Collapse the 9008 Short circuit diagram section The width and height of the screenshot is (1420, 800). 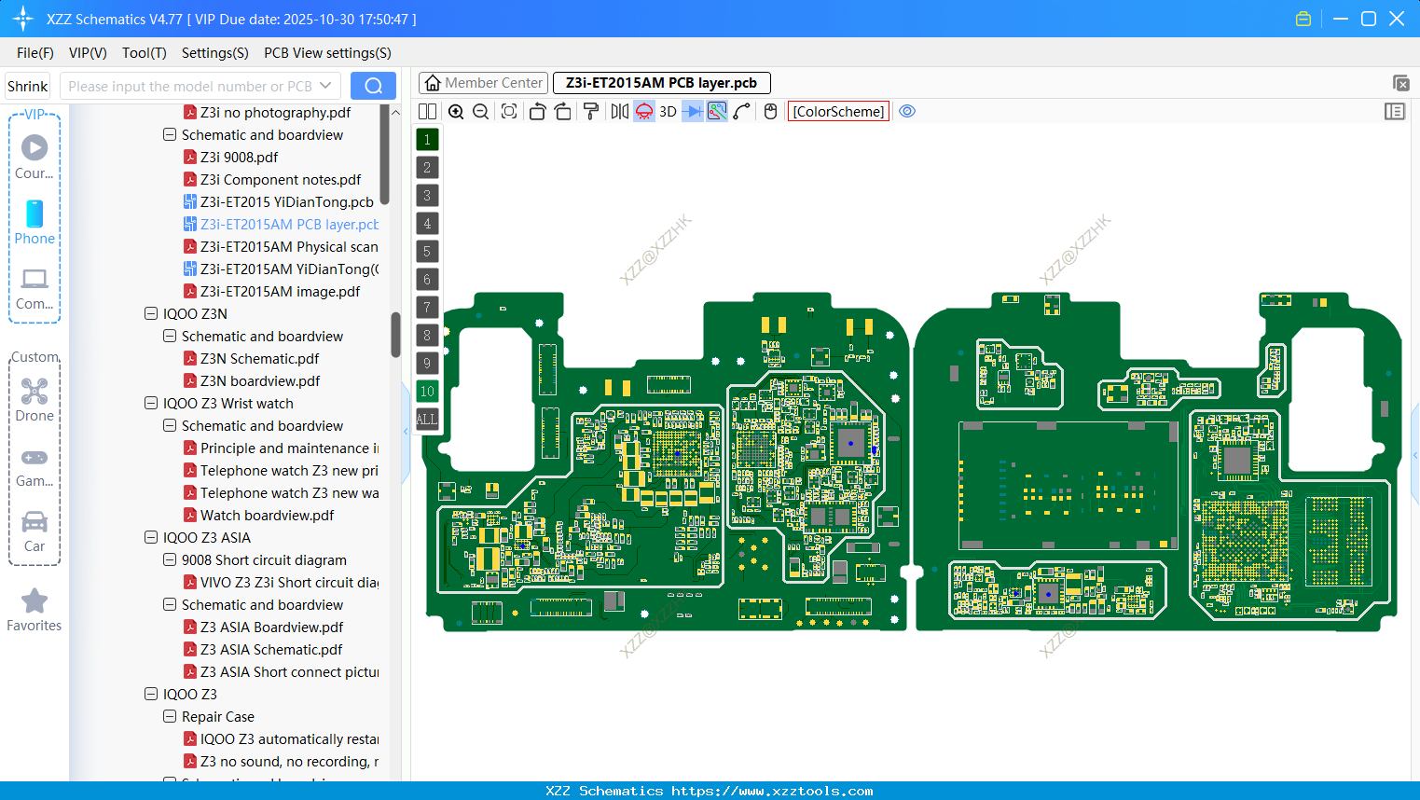coord(169,559)
